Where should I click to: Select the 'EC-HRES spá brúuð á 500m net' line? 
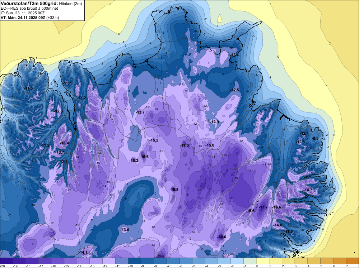click(x=29, y=8)
